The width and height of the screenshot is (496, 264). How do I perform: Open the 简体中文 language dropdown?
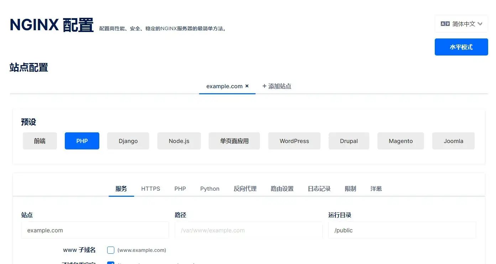coord(461,23)
